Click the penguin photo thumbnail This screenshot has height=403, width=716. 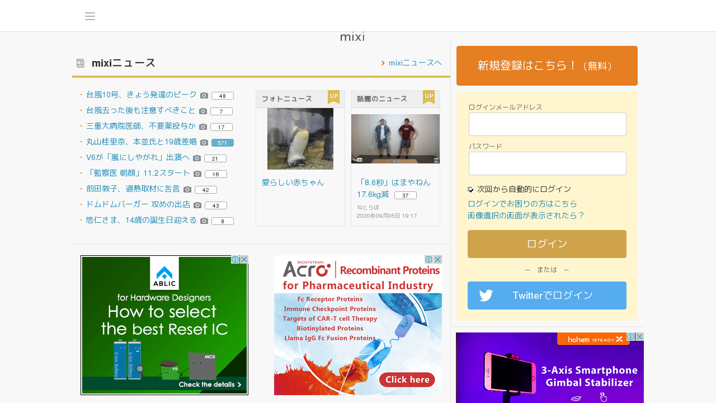click(x=300, y=139)
